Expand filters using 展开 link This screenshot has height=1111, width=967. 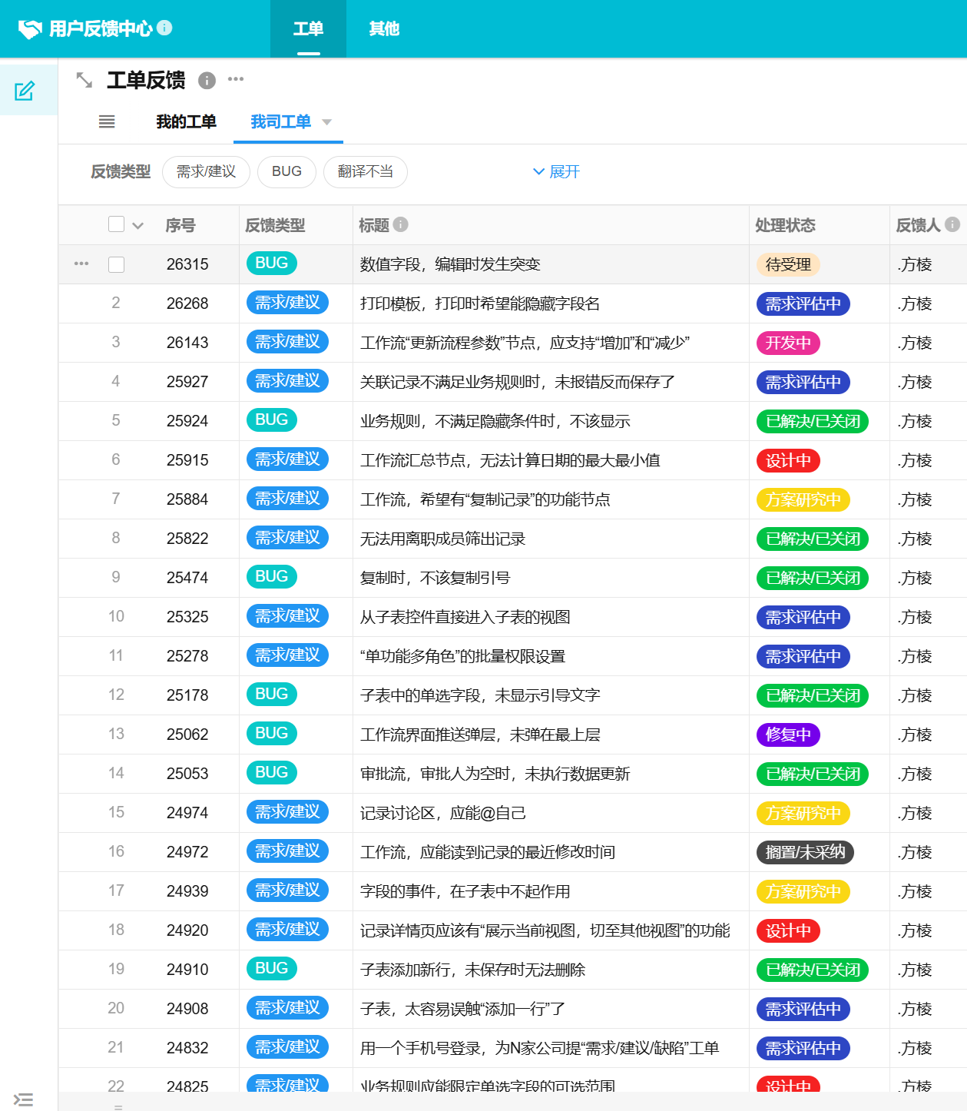557,171
